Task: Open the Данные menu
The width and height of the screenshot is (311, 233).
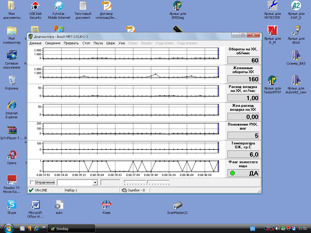Action: (x=35, y=43)
